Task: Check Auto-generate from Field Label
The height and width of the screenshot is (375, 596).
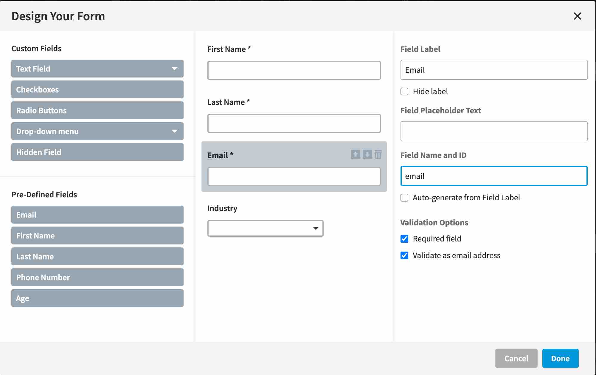Action: tap(404, 198)
